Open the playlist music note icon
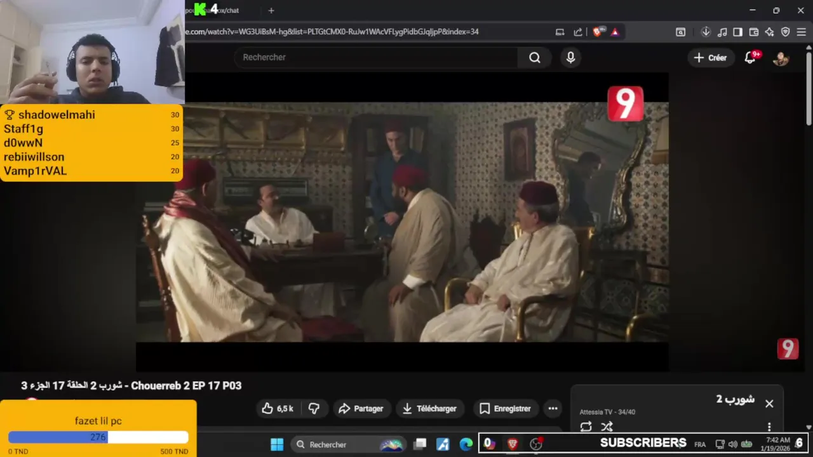The height and width of the screenshot is (457, 813). pyautogui.click(x=722, y=32)
